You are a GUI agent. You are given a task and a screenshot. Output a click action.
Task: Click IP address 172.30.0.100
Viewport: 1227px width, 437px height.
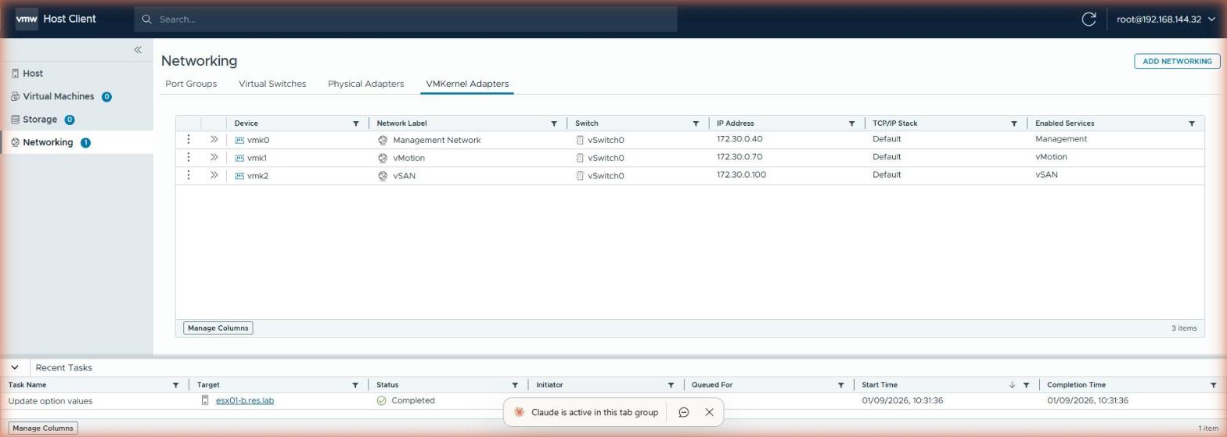pos(741,175)
